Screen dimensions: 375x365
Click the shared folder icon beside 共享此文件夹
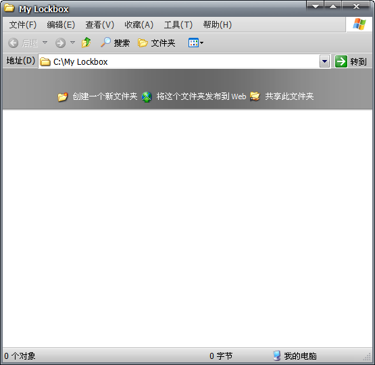(255, 96)
